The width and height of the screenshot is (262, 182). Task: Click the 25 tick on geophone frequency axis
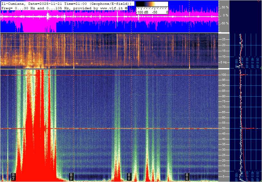coord(224,39)
